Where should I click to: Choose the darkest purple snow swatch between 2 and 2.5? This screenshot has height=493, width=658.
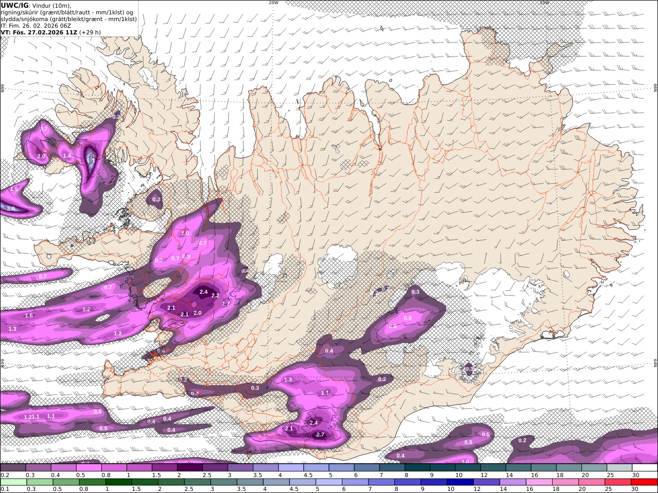click(x=190, y=468)
